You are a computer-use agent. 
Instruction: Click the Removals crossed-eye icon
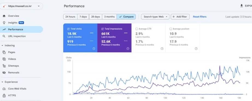coord(4,72)
